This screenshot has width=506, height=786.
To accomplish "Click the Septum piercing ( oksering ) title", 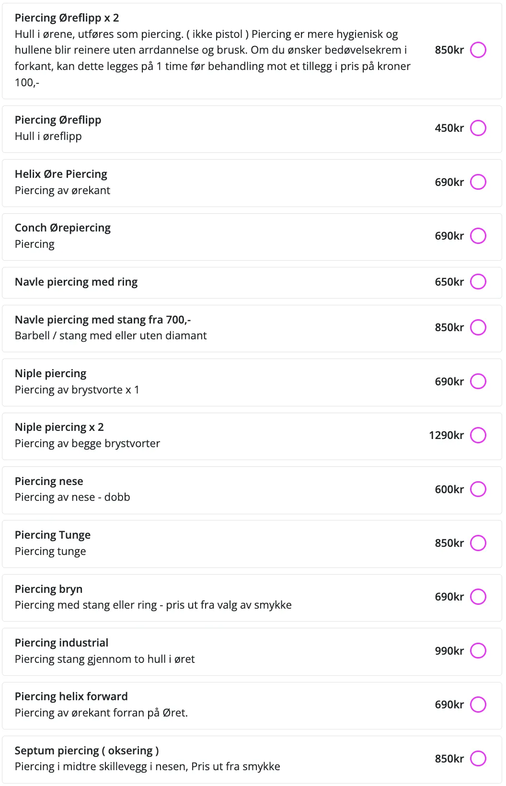I will (87, 751).
